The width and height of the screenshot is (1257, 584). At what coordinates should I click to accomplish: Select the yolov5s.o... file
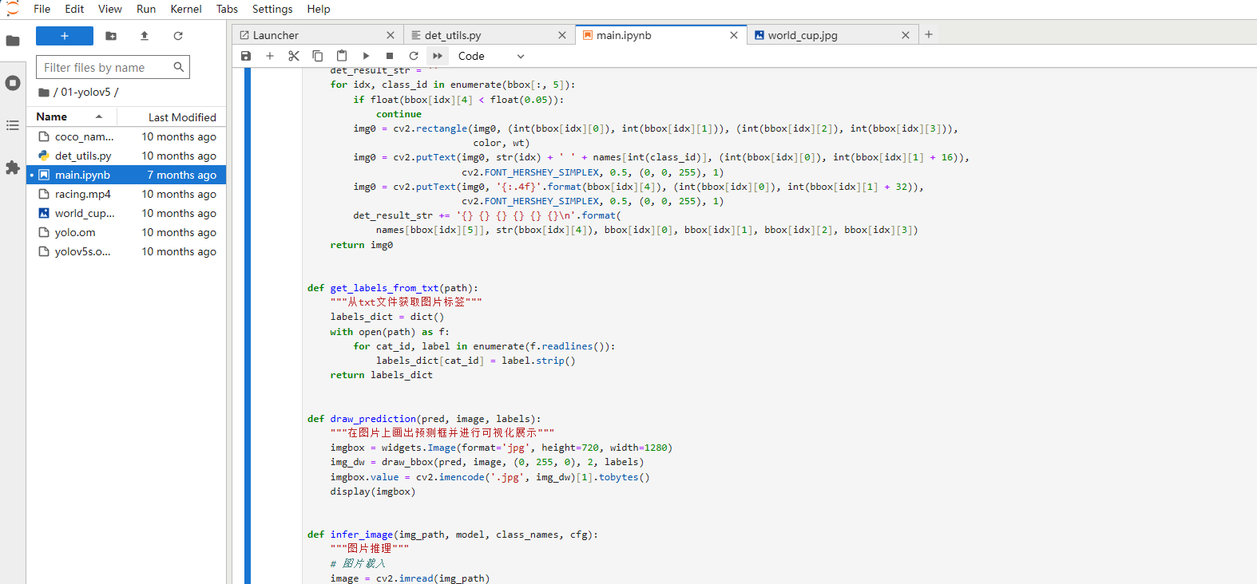pos(127,251)
